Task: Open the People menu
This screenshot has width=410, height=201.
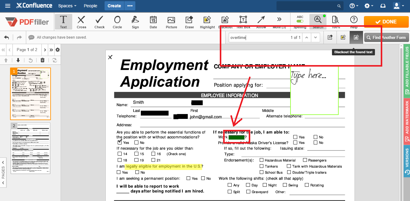Action: [x=91, y=6]
